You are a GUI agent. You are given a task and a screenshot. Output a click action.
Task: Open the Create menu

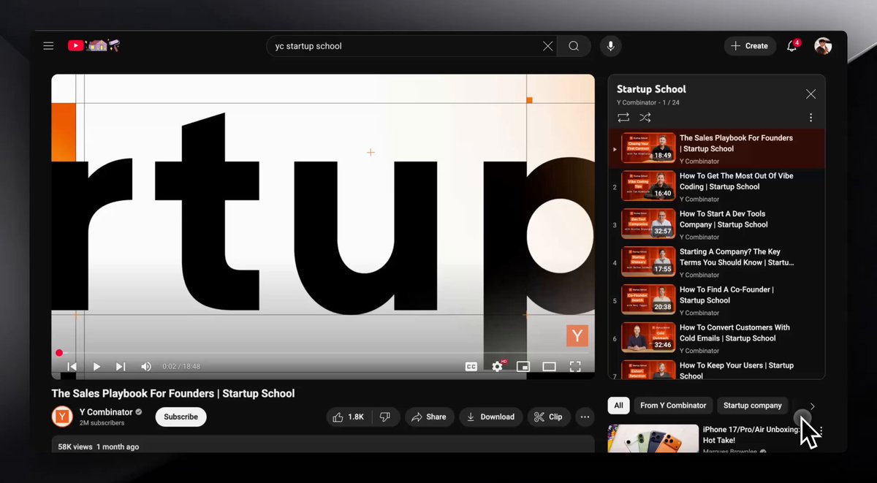[x=750, y=46]
